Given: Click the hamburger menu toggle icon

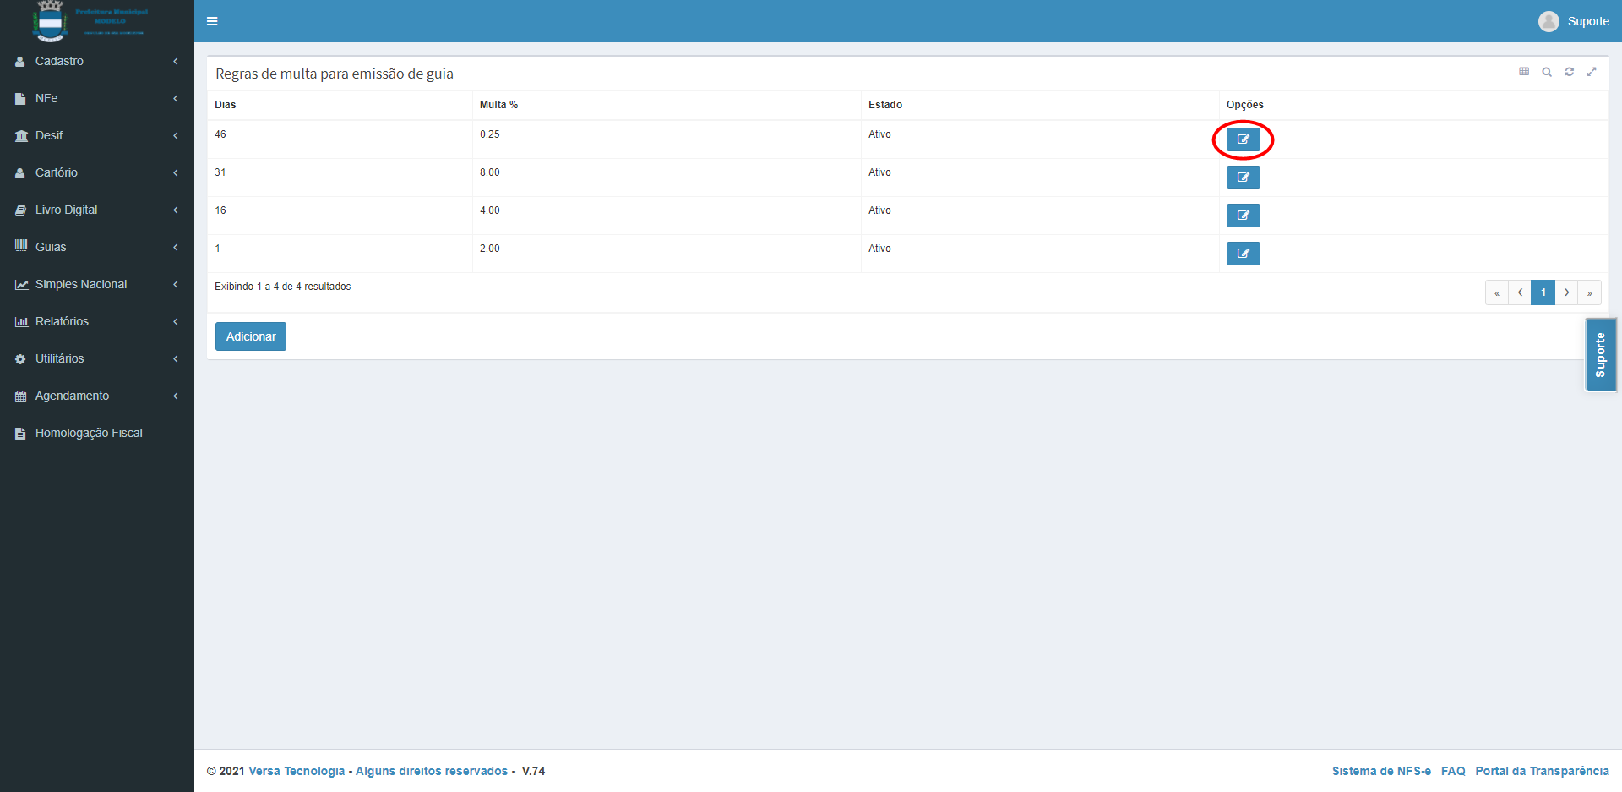Looking at the screenshot, I should pyautogui.click(x=212, y=21).
